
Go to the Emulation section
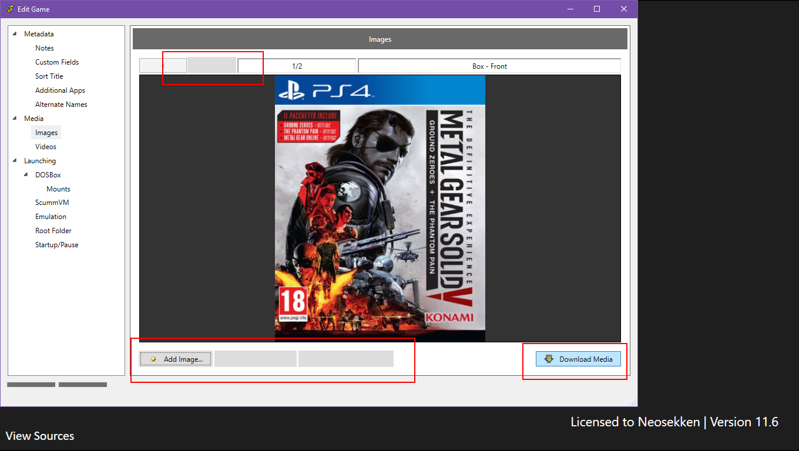(x=51, y=217)
